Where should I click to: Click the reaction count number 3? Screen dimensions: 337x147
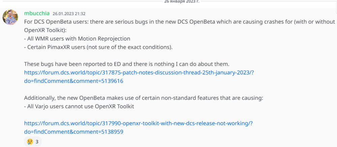coord(37,142)
